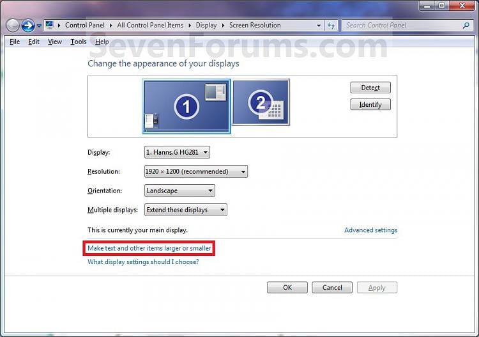Click the Forward navigation arrow button
Viewport: 479px width, 337px height.
click(x=28, y=26)
